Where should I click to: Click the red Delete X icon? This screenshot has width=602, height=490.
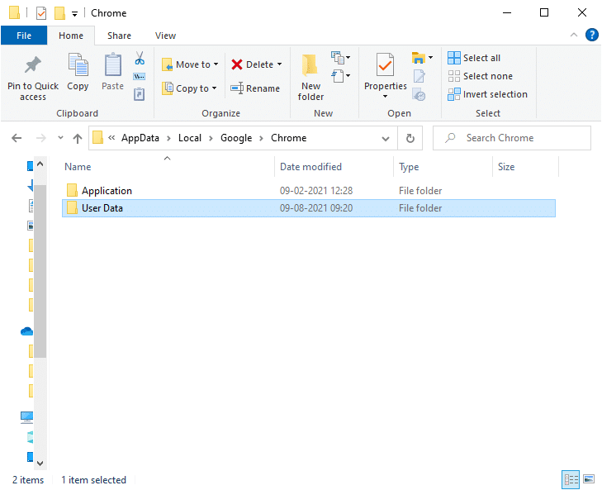click(x=237, y=64)
